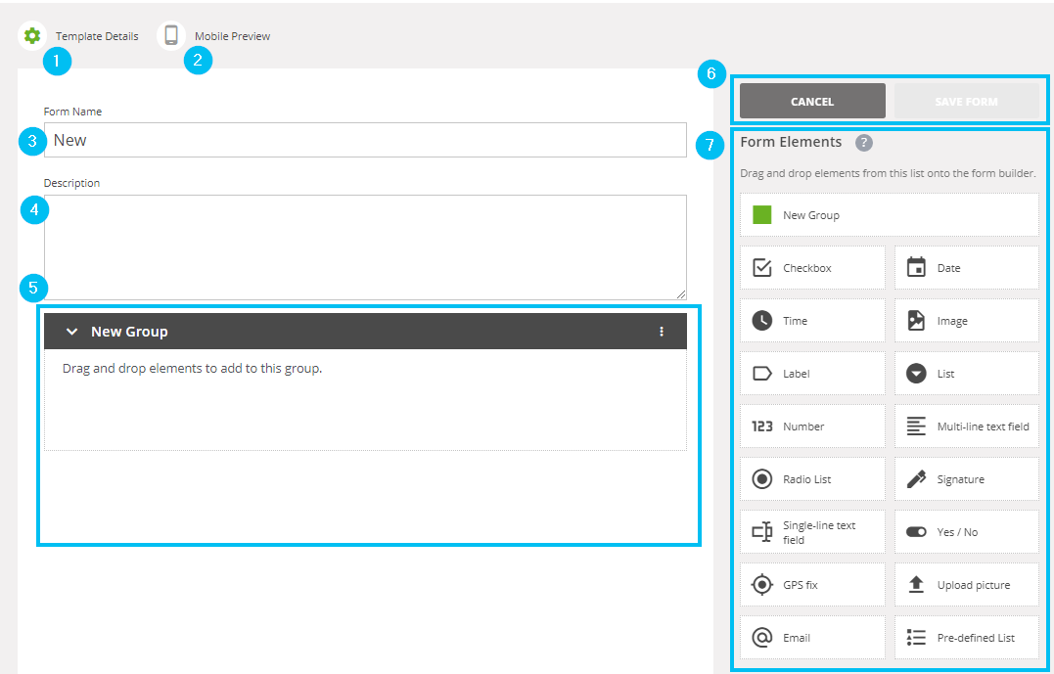Click the Save Form button

[x=968, y=101]
